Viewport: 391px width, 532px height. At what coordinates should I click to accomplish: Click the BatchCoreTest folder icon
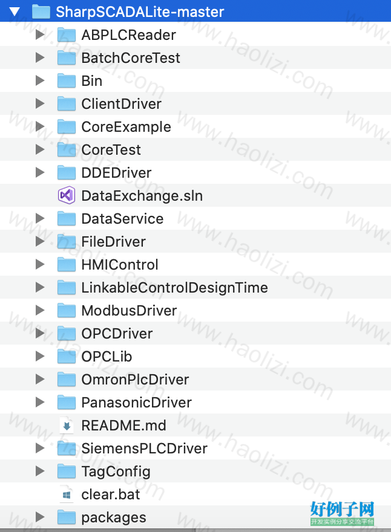pyautogui.click(x=67, y=57)
